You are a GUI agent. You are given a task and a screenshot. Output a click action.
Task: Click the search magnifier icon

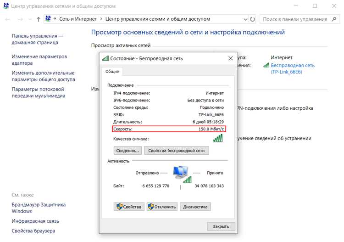tap(334, 19)
